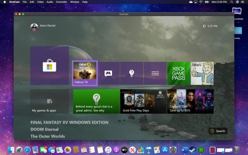Open Spotlight search in menu bar
The height and width of the screenshot is (155, 248).
click(x=232, y=2)
